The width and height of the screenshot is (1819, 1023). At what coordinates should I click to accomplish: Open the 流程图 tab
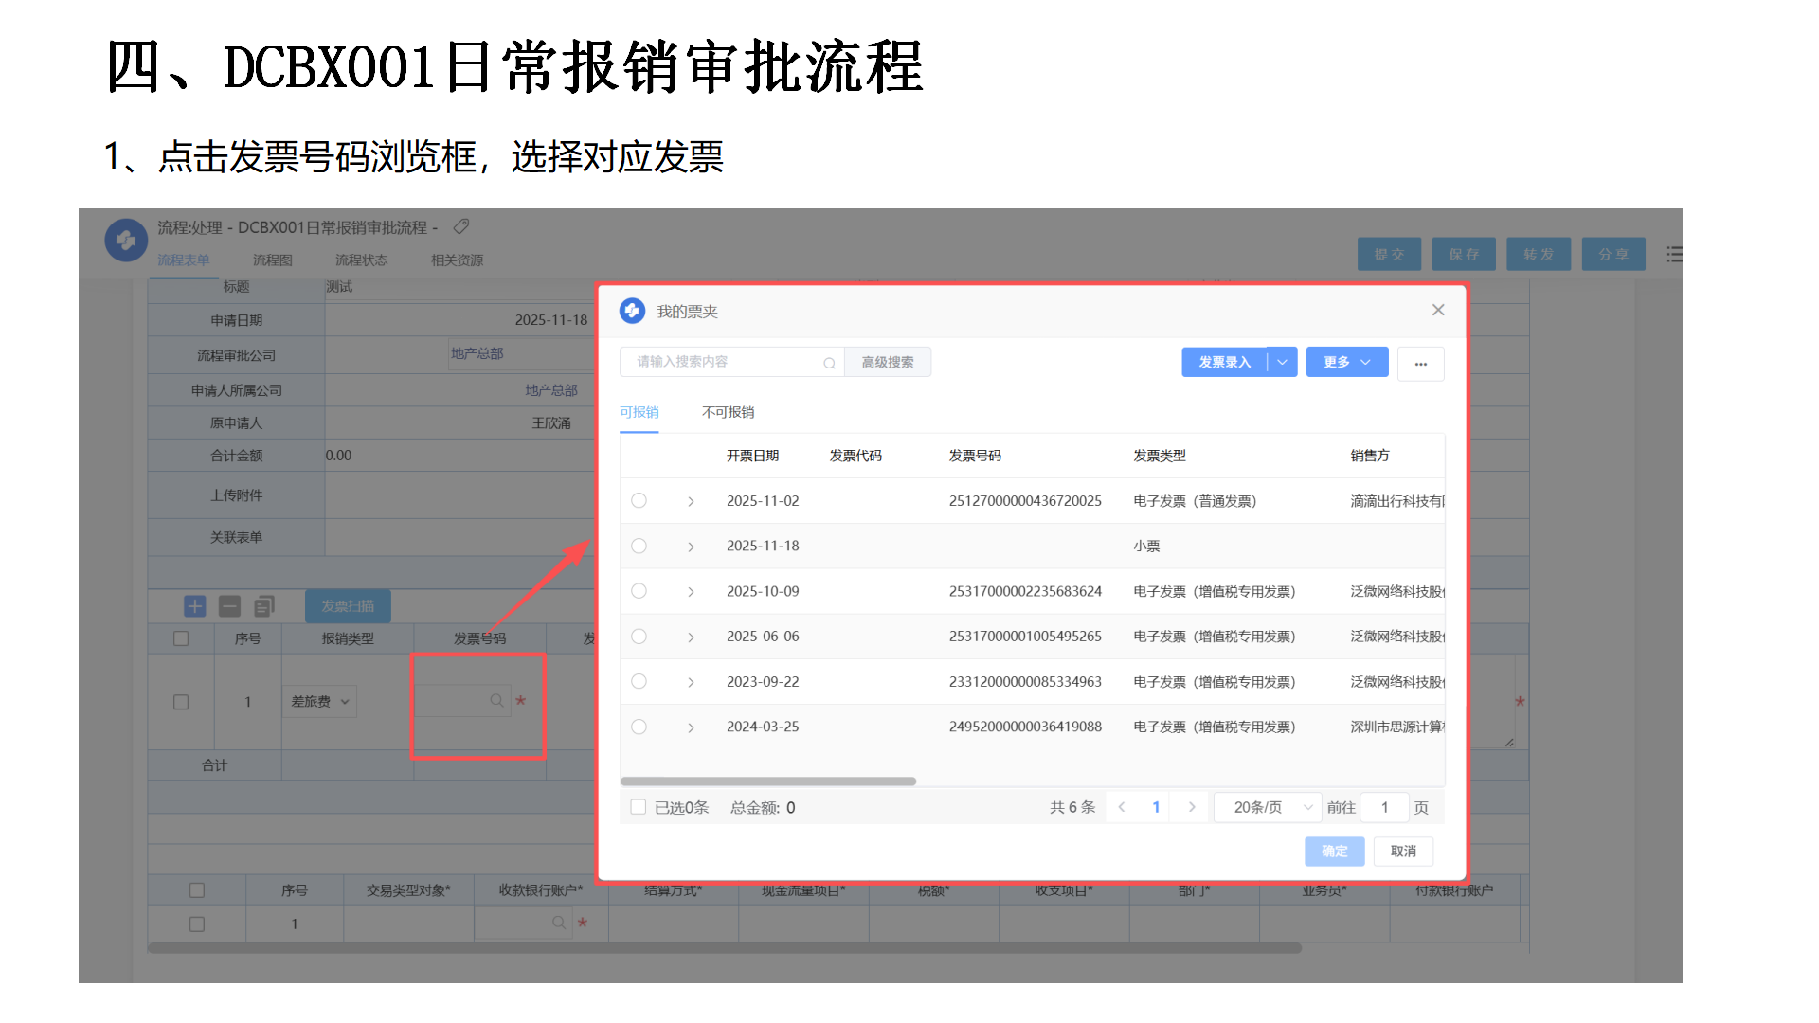pyautogui.click(x=272, y=260)
